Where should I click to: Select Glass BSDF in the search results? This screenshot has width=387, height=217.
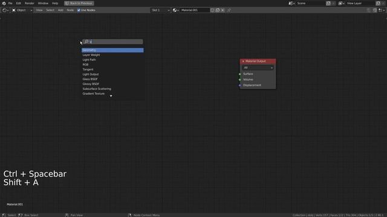tap(112, 79)
